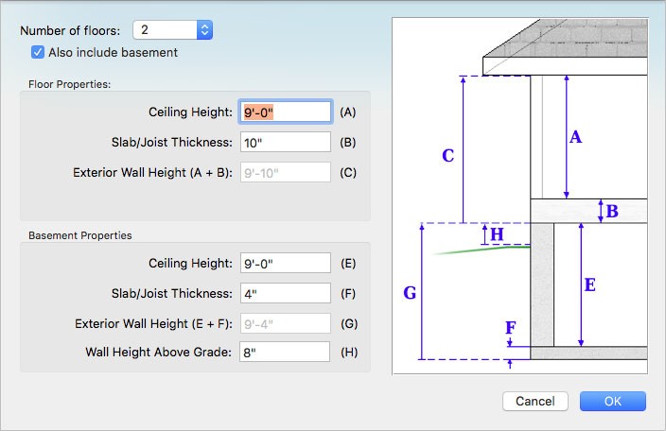This screenshot has height=431, width=666.
Task: Click the F dimension label in diagram
Action: [511, 327]
